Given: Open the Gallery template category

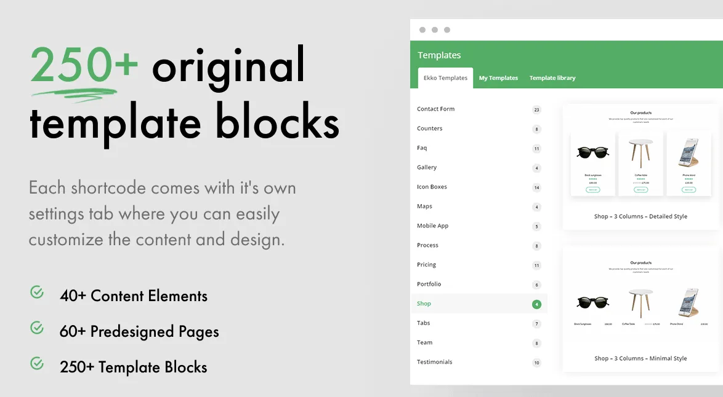Looking at the screenshot, I should tap(479, 167).
